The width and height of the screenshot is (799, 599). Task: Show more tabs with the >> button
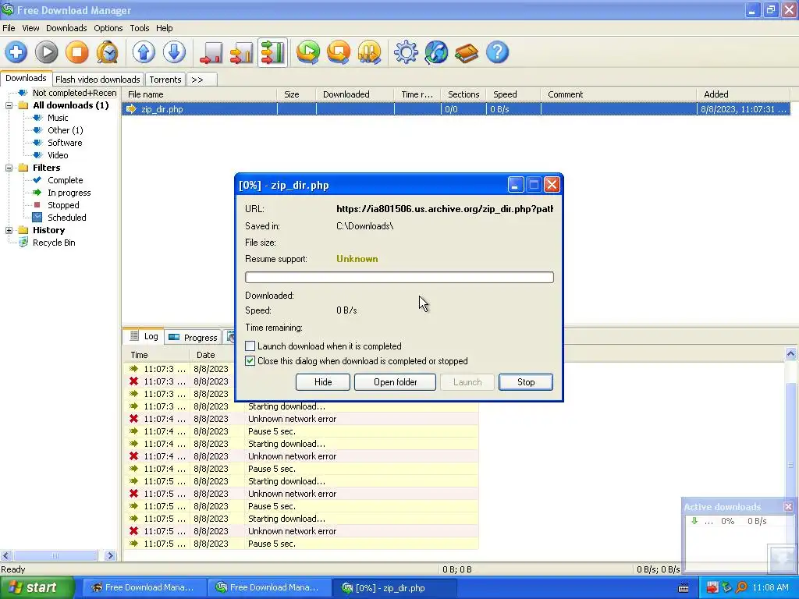[x=202, y=80]
